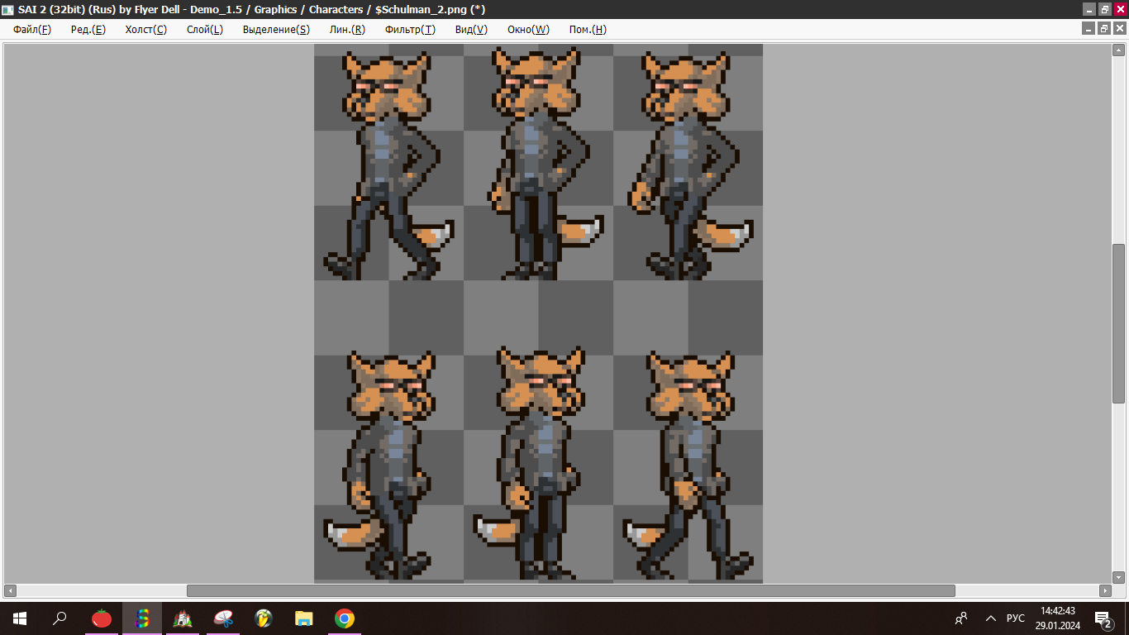Screen dimensions: 1129x635
Task: Click the horizontal scrollbar thumb
Action: click(571, 591)
